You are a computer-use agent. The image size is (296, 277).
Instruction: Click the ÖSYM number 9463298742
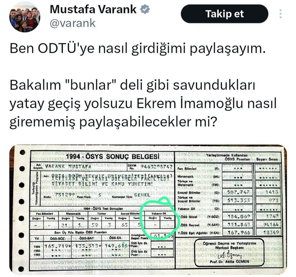156,167
